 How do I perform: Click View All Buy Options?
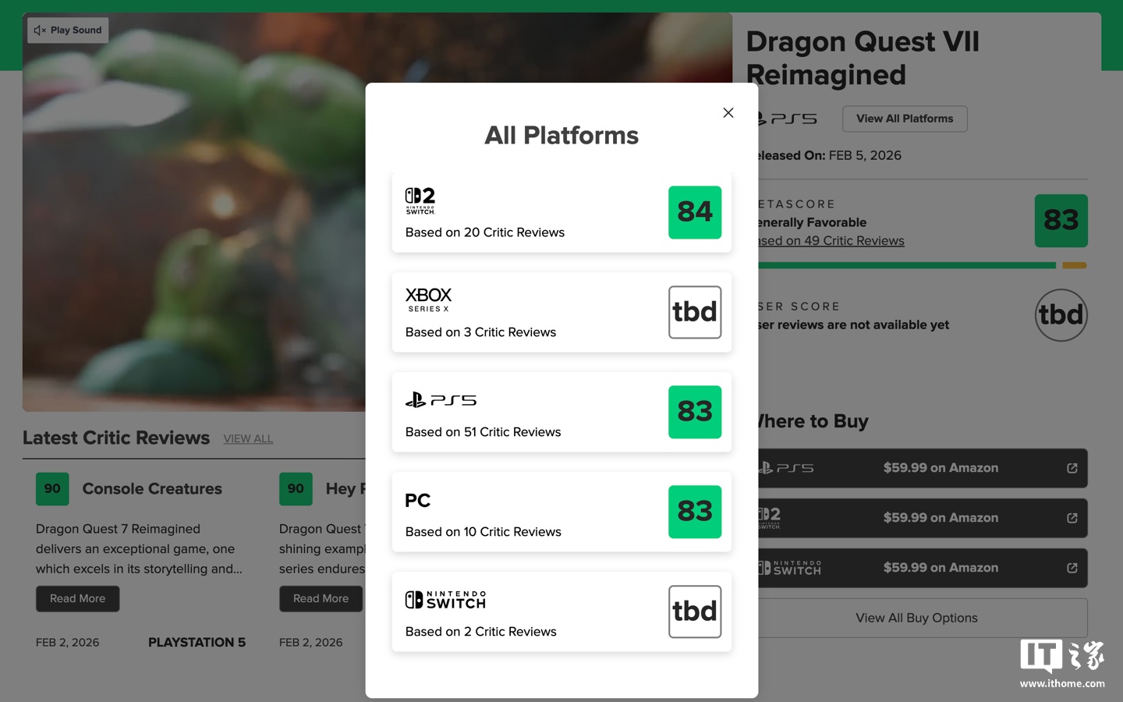pyautogui.click(x=916, y=618)
